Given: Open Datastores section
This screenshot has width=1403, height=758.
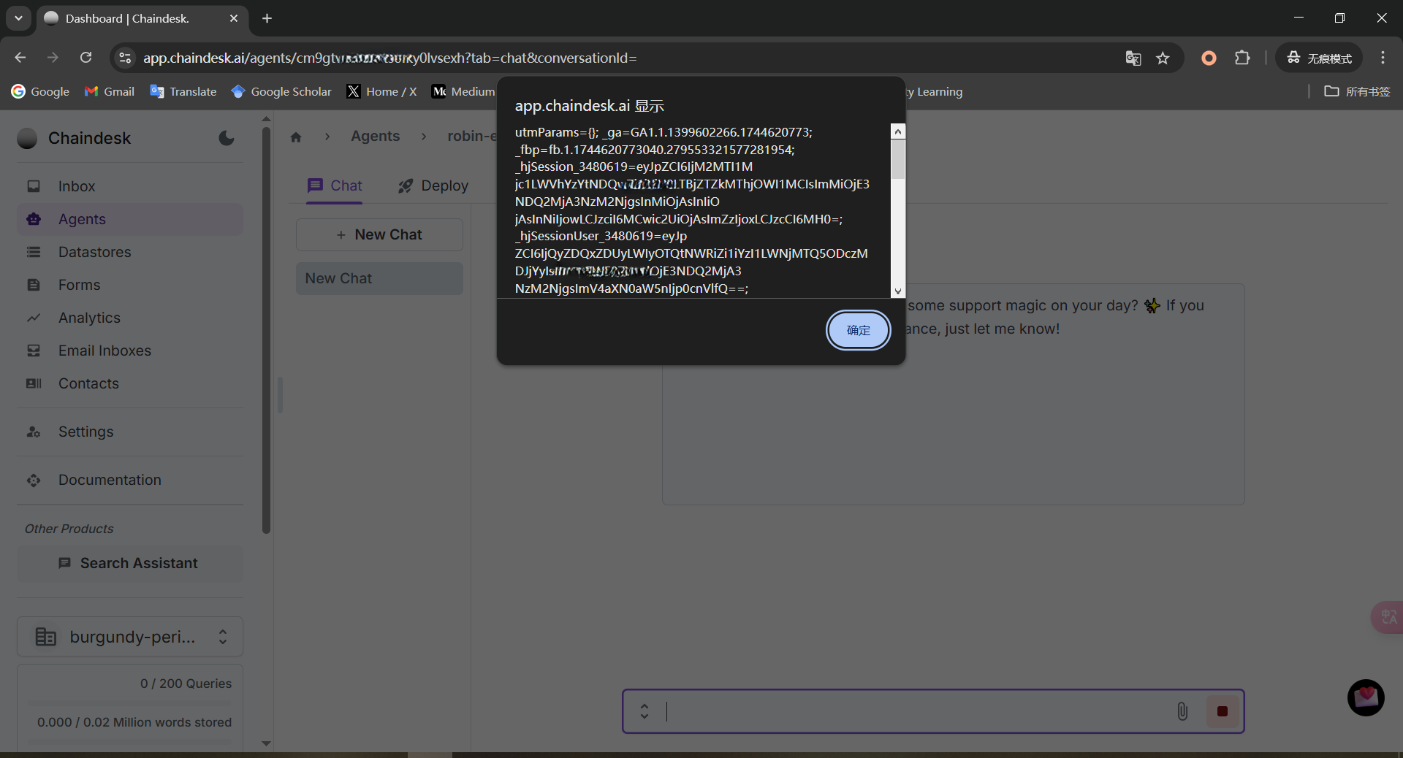Looking at the screenshot, I should (130, 252).
